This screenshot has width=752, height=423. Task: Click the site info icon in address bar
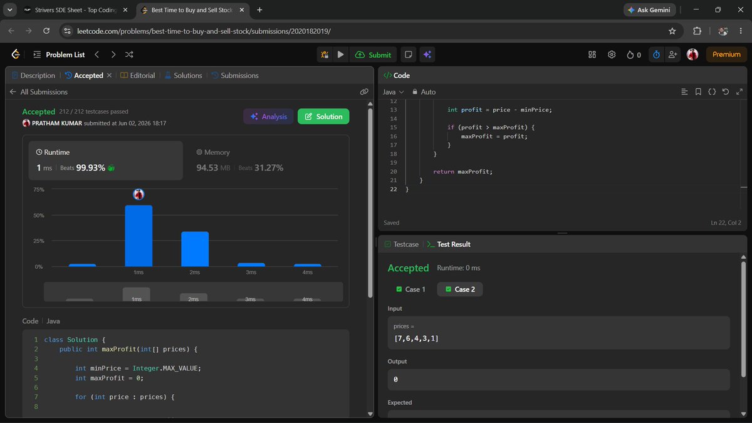point(68,31)
